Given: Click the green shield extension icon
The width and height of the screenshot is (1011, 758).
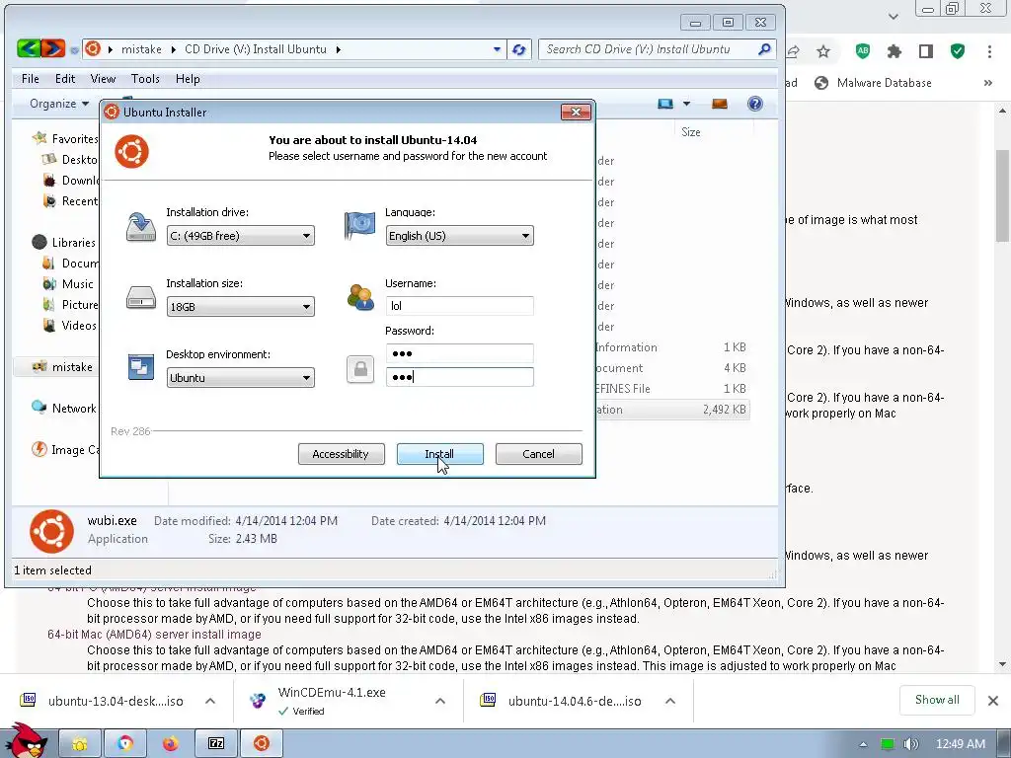Looking at the screenshot, I should 958,51.
